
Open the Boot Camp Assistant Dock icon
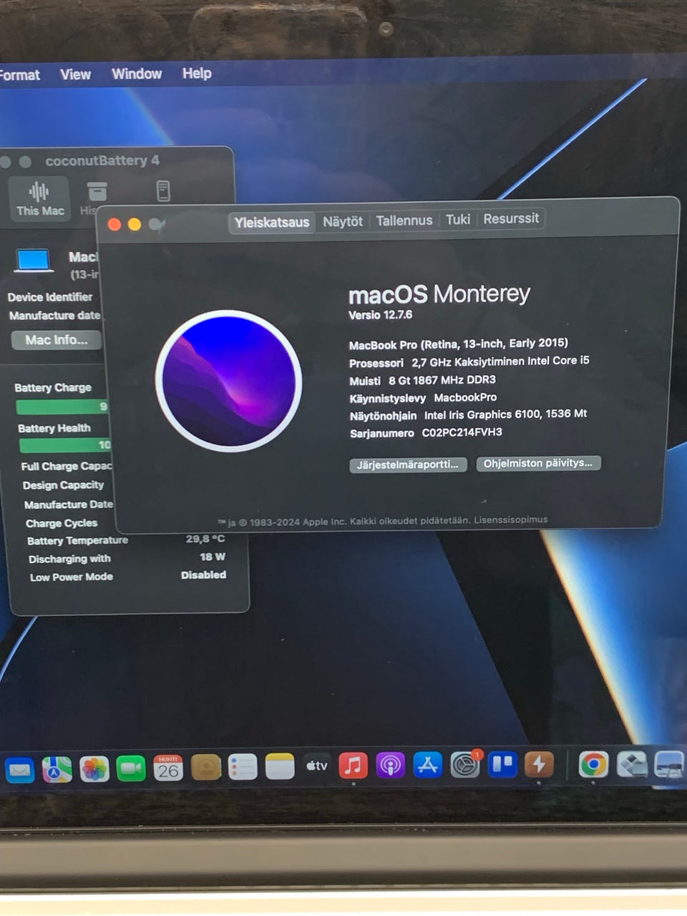pos(632,764)
